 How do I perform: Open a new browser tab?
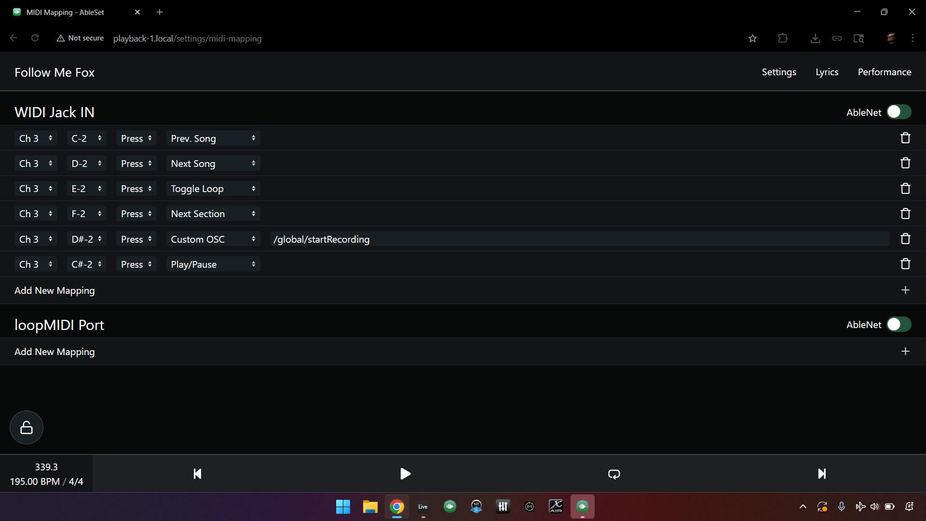160,12
